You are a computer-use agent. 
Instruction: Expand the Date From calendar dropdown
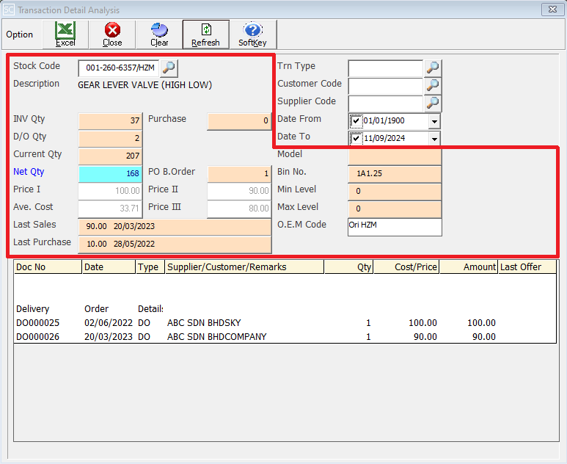coord(434,121)
